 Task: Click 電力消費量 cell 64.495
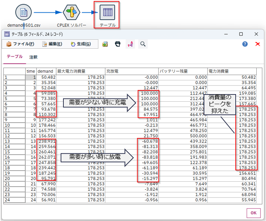[x=232, y=88]
